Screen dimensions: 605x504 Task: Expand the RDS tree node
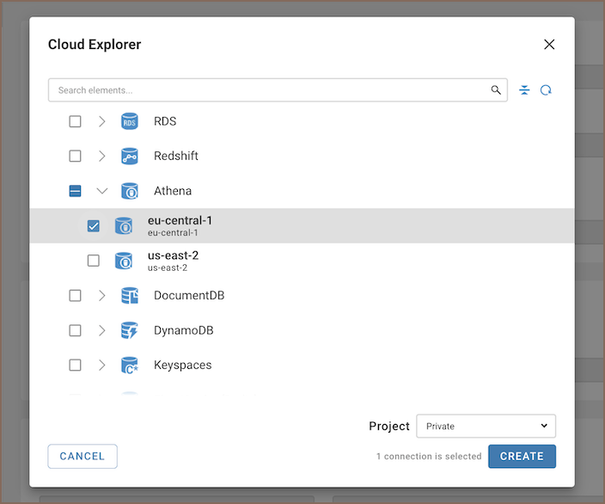tap(102, 121)
